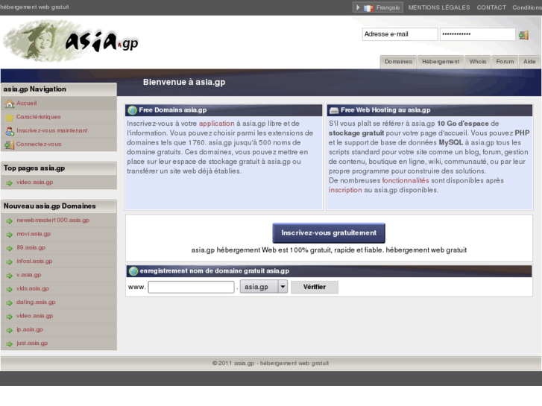This screenshot has width=542, height=406.
Task: Click the green arrow beside infosl.asia.gp
Action: (x=10, y=262)
